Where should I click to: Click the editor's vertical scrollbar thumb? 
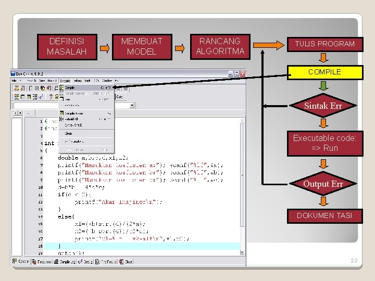(242, 174)
